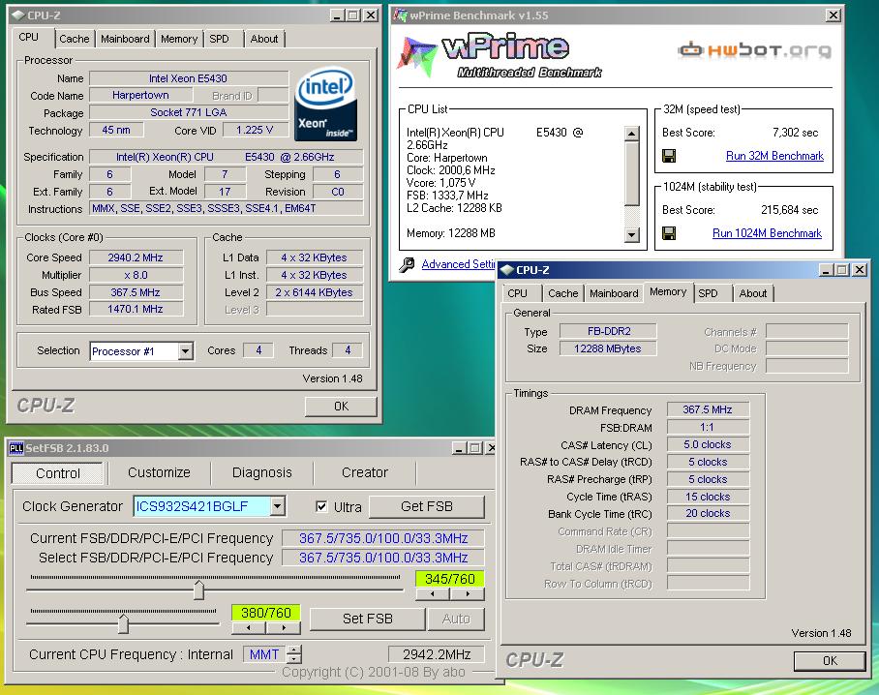Click the Instructions field listing MMX, SSE
This screenshot has width=879, height=695.
point(226,208)
